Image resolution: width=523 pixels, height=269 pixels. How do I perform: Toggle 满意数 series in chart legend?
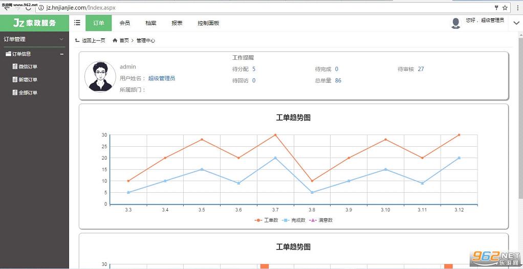tap(321, 220)
